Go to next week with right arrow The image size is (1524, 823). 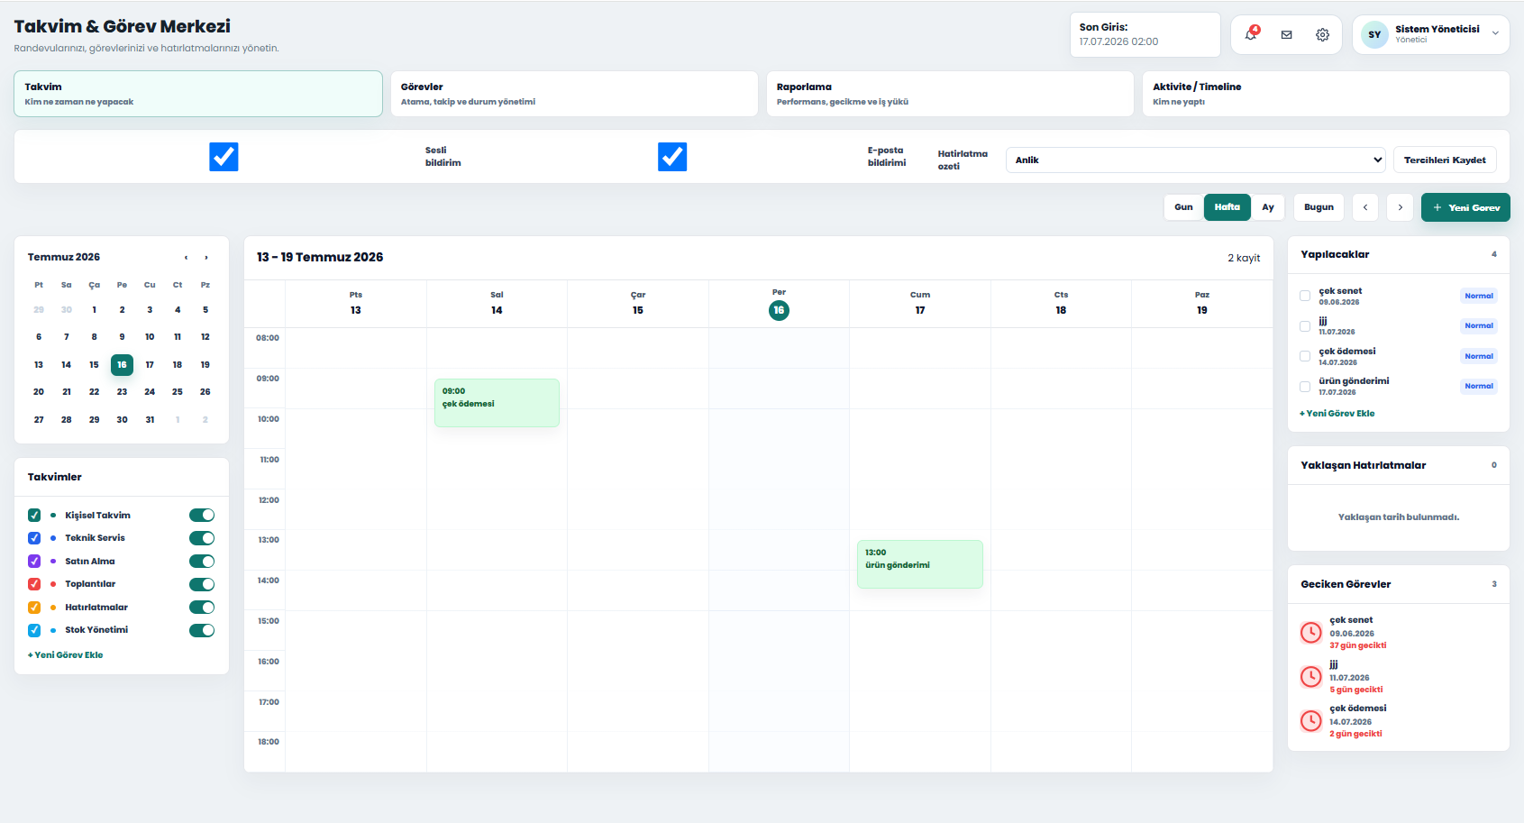[x=1400, y=207]
